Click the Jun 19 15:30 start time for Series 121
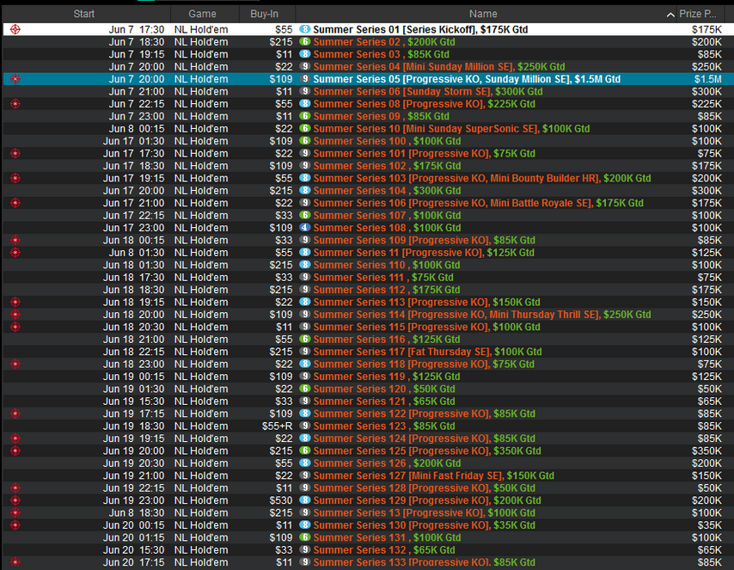734x570 pixels. [x=134, y=401]
